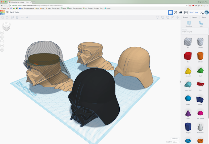
Task: Open the FabAcademy bookmark folder
Action: [x=29, y=8]
